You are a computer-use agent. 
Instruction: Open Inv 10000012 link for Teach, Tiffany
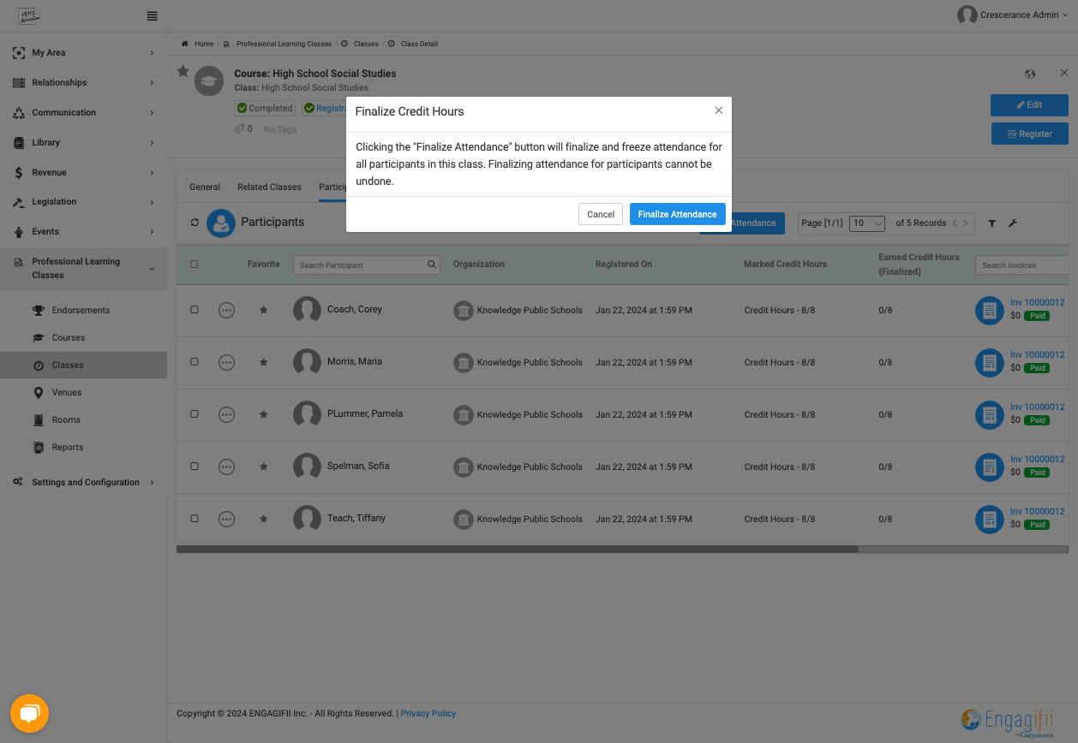click(x=1037, y=511)
